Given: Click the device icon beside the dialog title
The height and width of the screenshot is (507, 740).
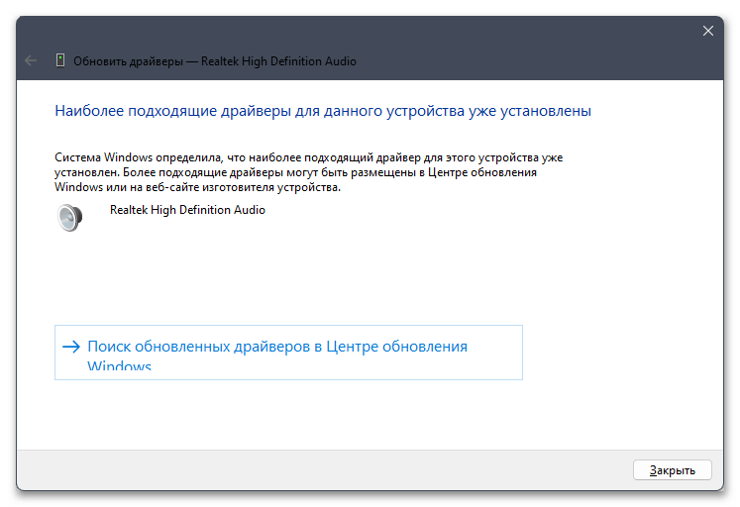Looking at the screenshot, I should tap(60, 60).
